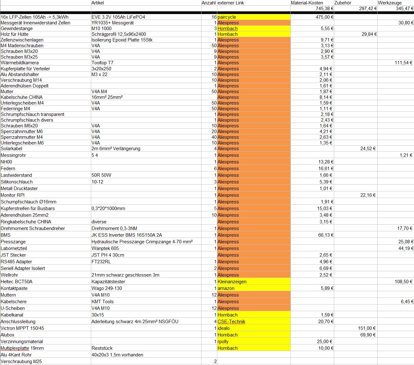Screen dimensions: 414x365
Task: Click the 16,61 € cost for Federn
Action: tap(312, 169)
